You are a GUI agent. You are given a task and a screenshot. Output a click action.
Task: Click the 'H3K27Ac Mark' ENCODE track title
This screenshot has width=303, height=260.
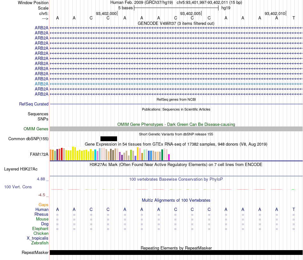(176, 165)
